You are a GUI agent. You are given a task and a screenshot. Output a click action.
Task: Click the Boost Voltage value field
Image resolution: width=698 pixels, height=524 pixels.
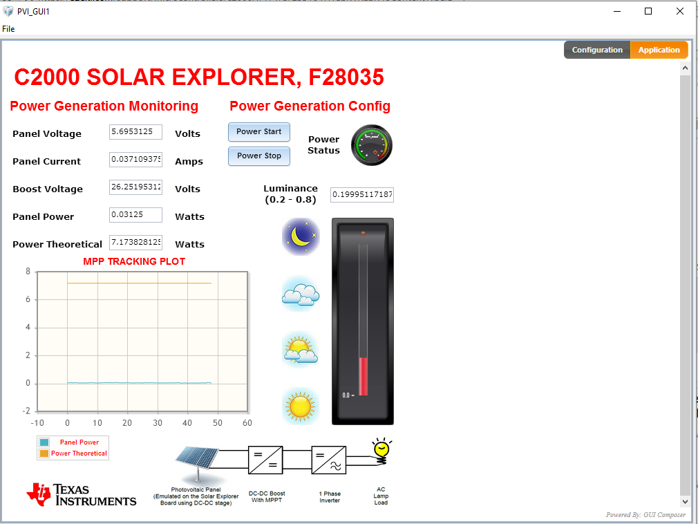point(135,187)
